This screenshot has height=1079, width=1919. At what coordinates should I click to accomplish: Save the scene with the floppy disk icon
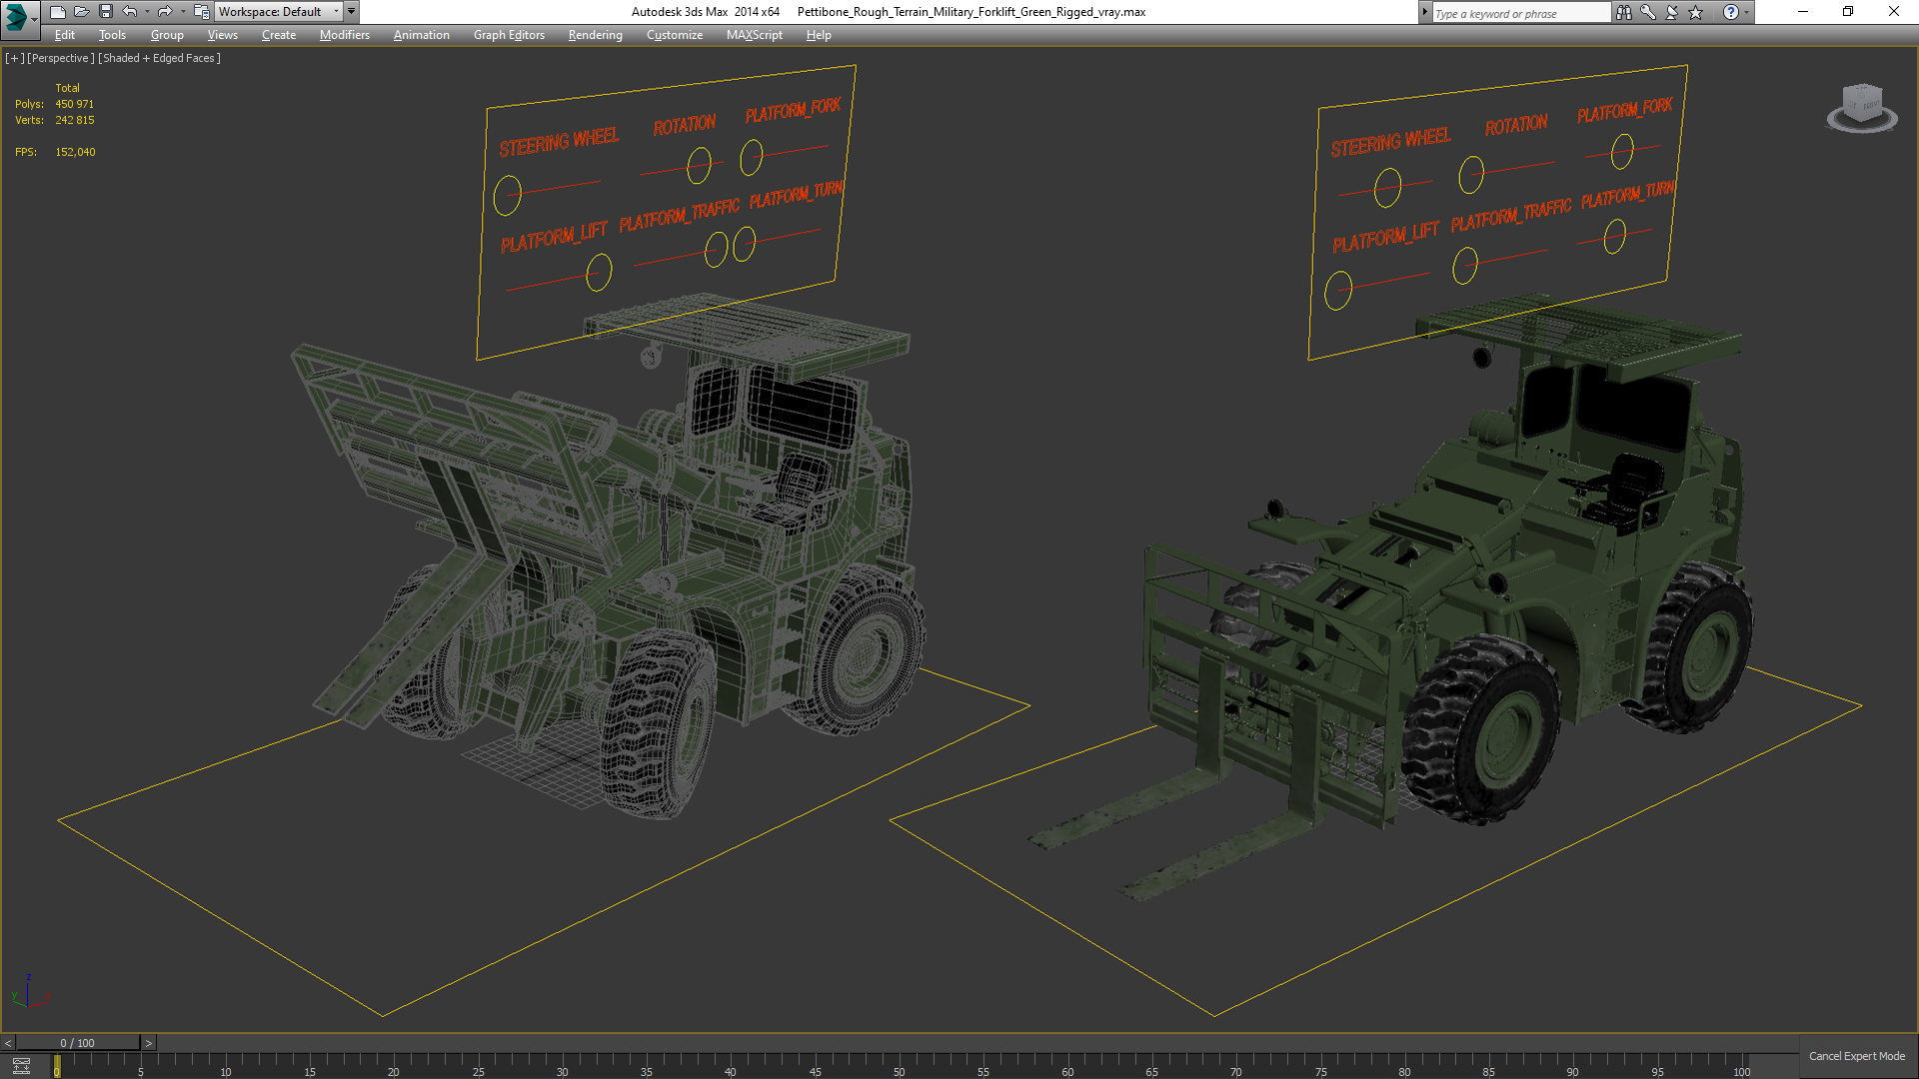[x=105, y=12]
